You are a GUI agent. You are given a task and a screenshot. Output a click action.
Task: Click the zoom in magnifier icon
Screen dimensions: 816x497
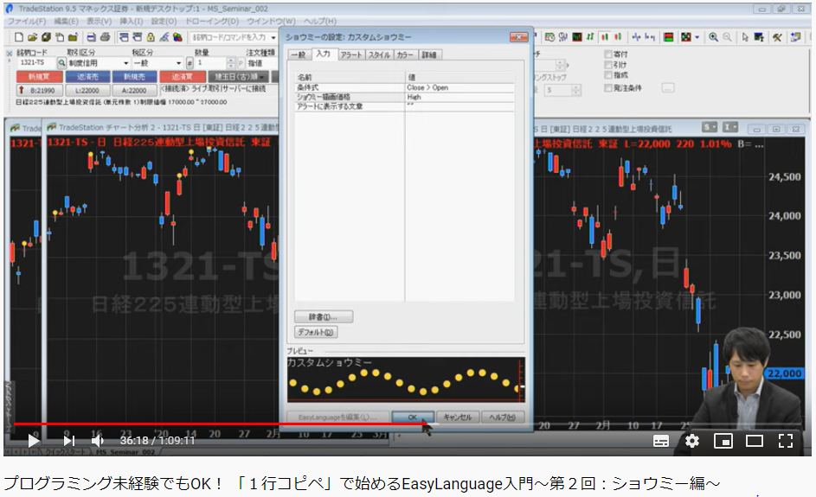pos(714,37)
